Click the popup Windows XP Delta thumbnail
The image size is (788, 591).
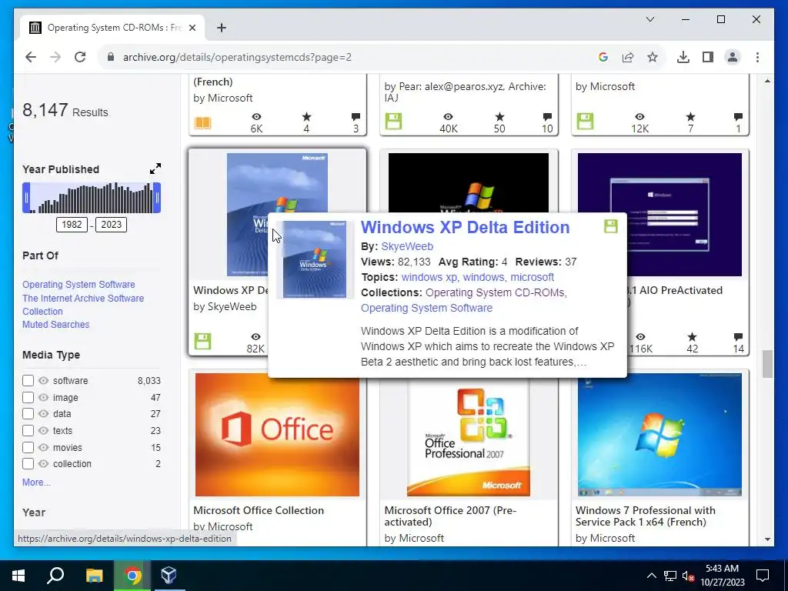315,260
